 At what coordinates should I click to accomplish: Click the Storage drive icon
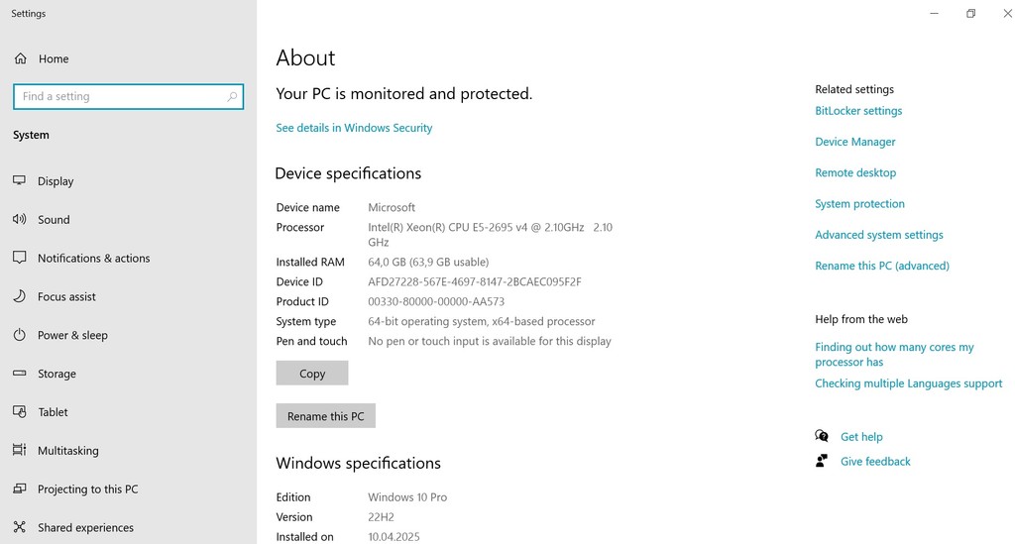(x=20, y=374)
